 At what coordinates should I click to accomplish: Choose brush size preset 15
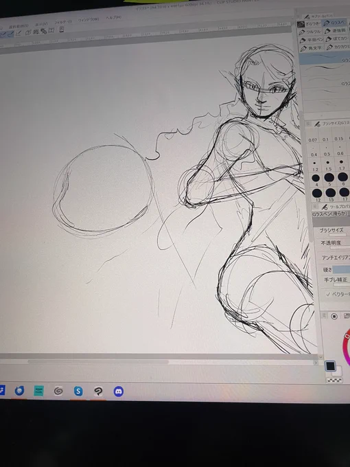[x=331, y=194]
